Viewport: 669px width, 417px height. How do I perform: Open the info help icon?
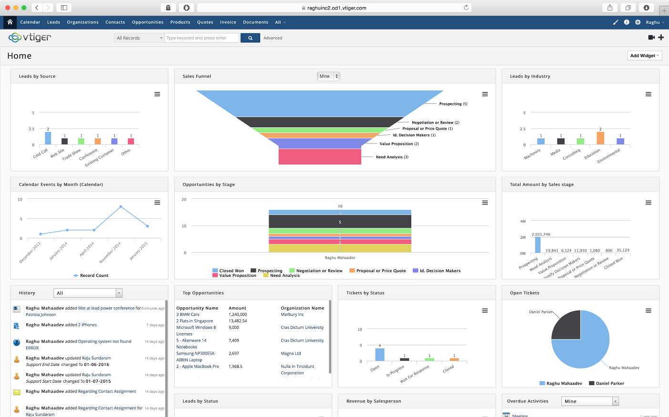(627, 22)
